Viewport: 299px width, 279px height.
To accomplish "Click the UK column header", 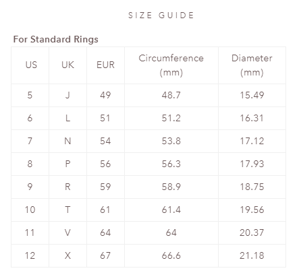I will coord(67,65).
